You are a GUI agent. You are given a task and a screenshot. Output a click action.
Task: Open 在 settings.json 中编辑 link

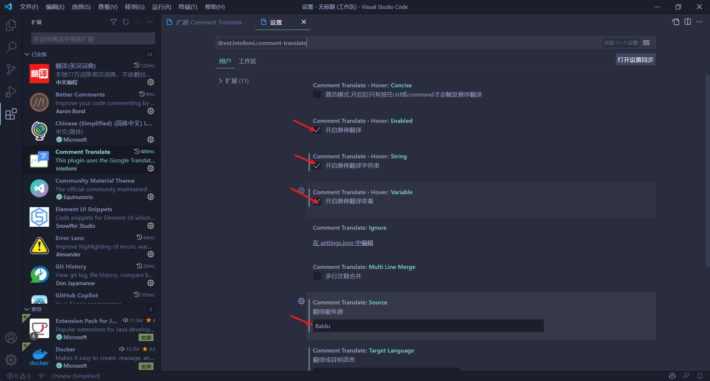[x=343, y=243]
